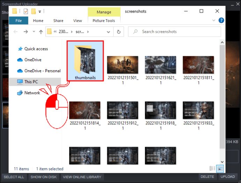
Task: Open Network in navigation pane
Action: pos(28,93)
